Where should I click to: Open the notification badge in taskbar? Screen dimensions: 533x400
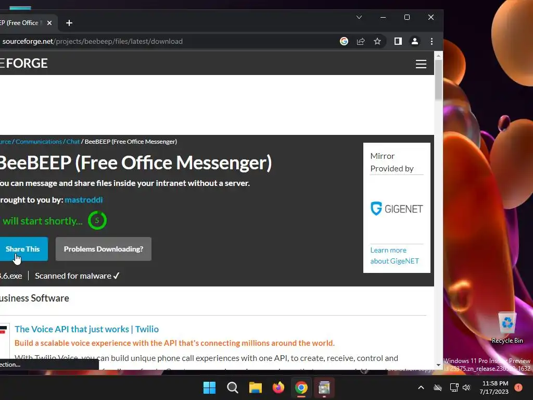[x=518, y=387]
